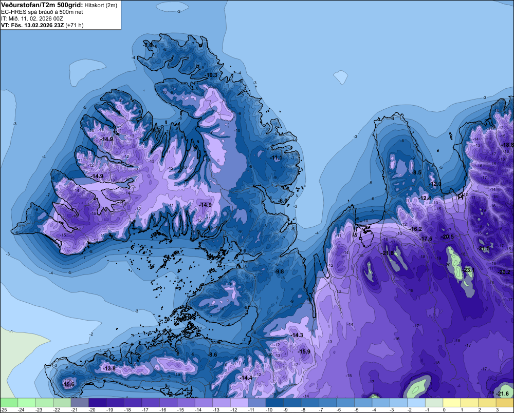Click the '-20.5' temperature value on the map
The width and height of the screenshot is (514, 413).
pyautogui.click(x=448, y=237)
